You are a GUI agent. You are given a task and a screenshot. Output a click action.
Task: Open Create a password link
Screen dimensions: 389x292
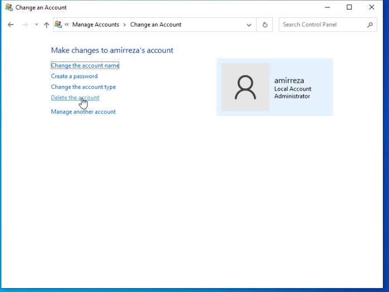74,76
